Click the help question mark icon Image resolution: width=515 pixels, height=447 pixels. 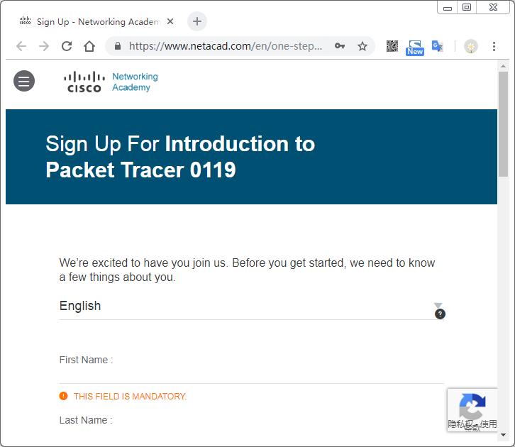(440, 314)
